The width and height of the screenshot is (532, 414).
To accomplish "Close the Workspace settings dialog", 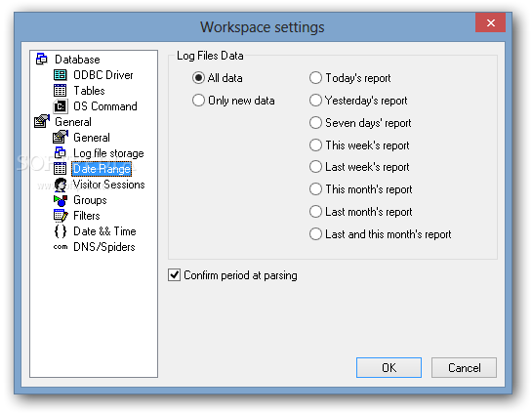I will point(491,22).
